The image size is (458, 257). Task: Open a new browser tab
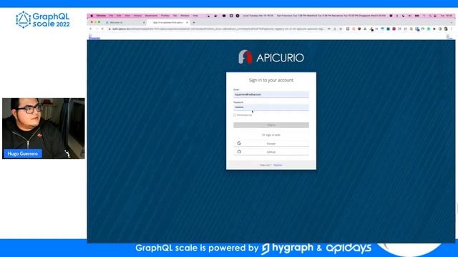pos(194,22)
